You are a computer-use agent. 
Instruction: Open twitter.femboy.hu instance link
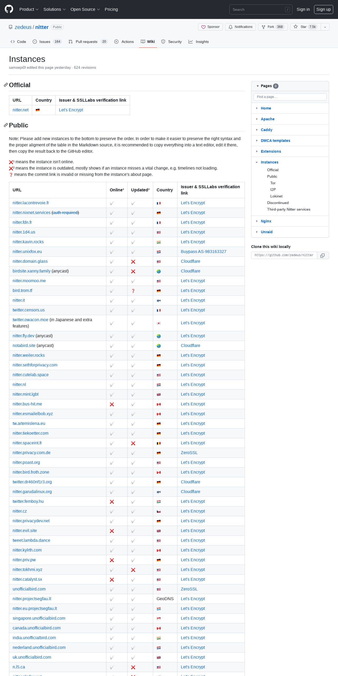pos(28,501)
